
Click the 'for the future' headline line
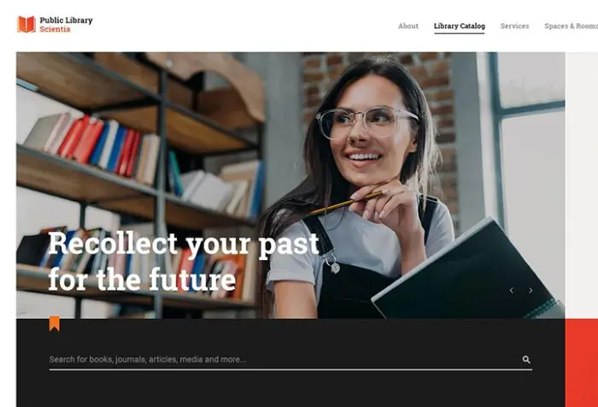142,279
